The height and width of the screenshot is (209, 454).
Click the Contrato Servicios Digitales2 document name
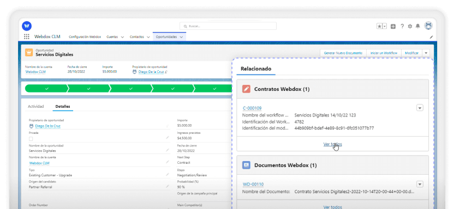pyautogui.click(x=354, y=192)
